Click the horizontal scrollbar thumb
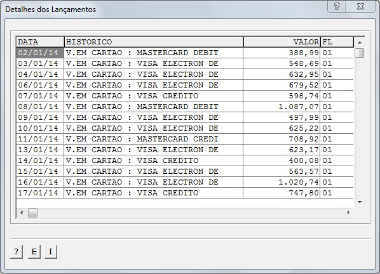Viewport: 380px width, 274px height. click(32, 213)
